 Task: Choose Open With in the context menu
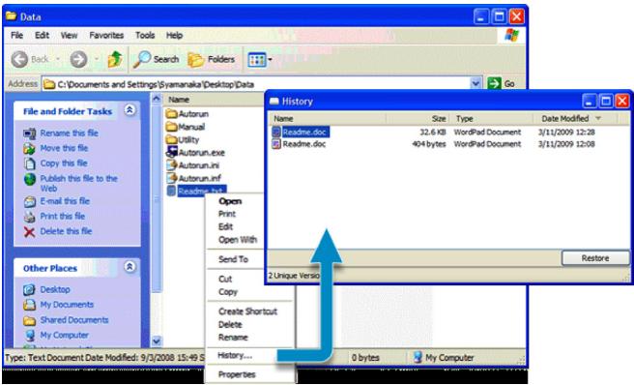pyautogui.click(x=238, y=240)
